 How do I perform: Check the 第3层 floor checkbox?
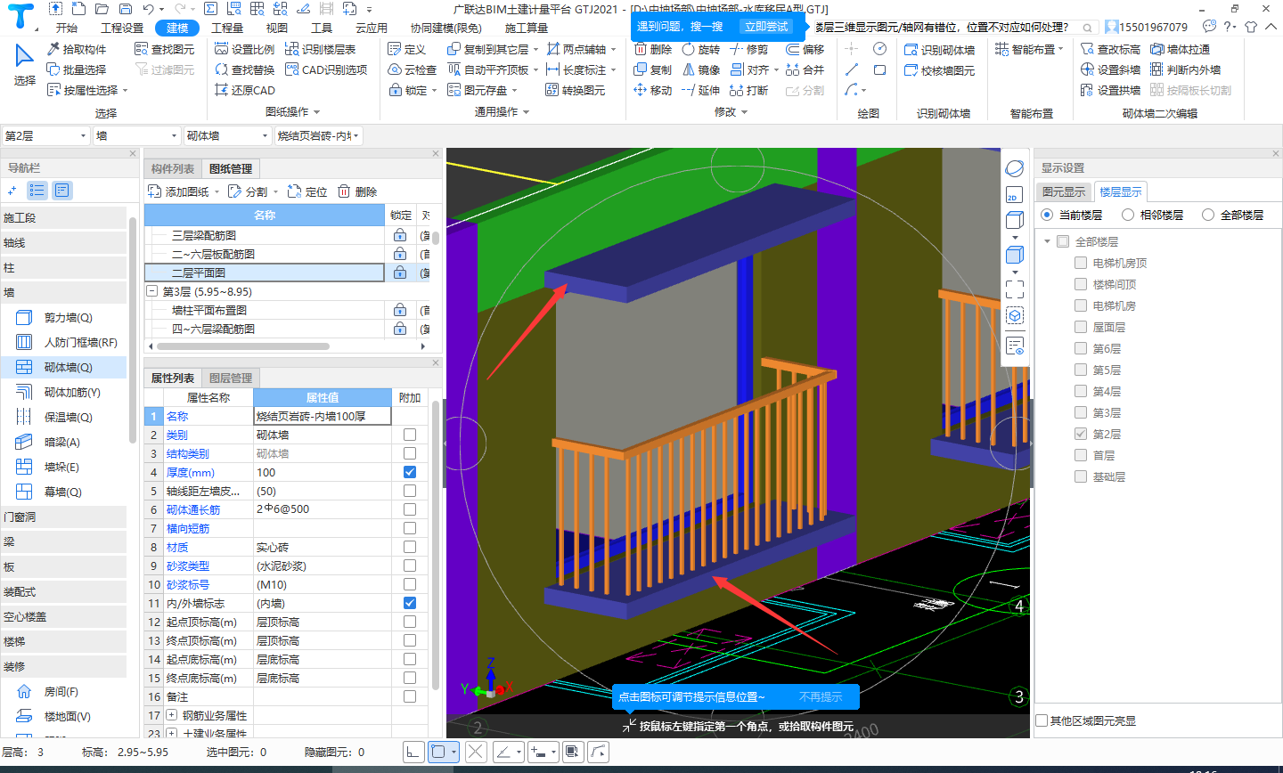click(1081, 412)
